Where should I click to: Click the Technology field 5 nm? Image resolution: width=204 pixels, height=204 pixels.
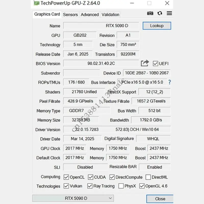point(78,44)
